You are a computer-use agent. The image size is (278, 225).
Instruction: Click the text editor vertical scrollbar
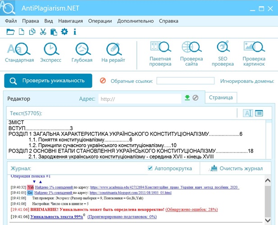269,139
